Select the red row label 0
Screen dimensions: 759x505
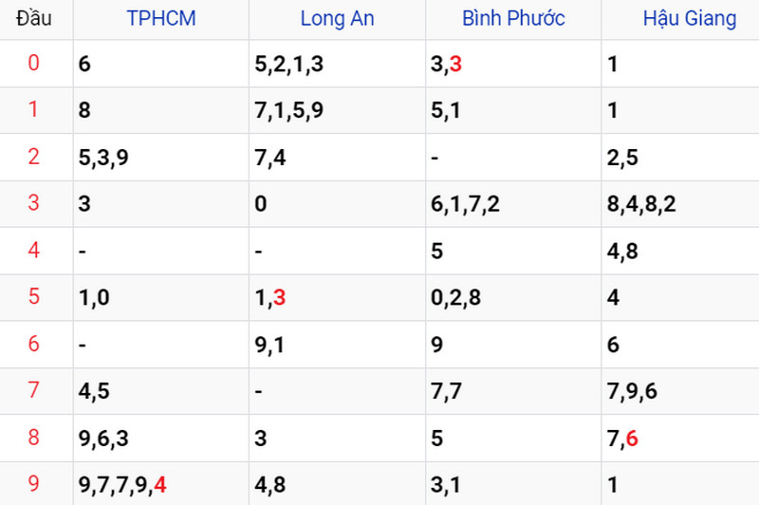[x=33, y=63]
